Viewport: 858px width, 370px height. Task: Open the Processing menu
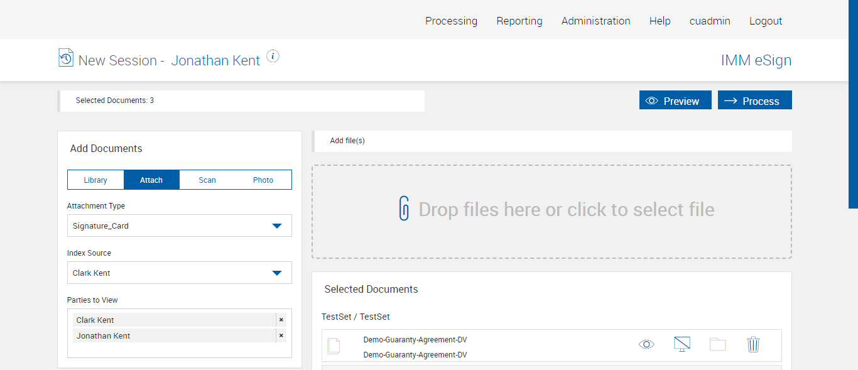click(x=451, y=21)
